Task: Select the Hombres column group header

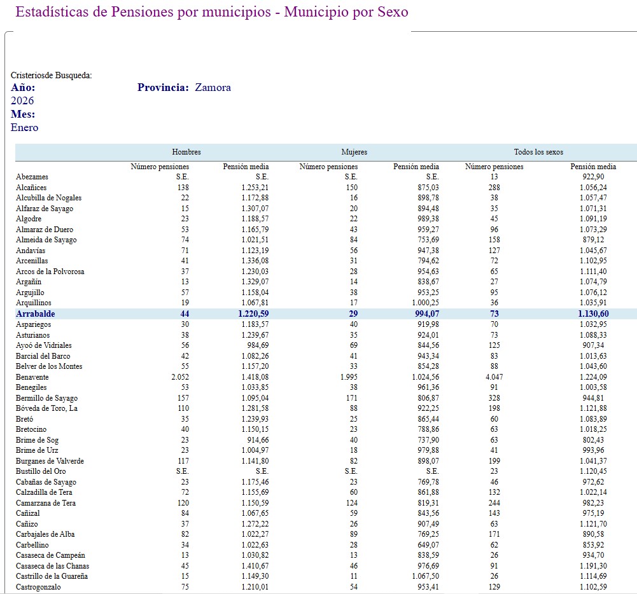Action: tap(186, 152)
